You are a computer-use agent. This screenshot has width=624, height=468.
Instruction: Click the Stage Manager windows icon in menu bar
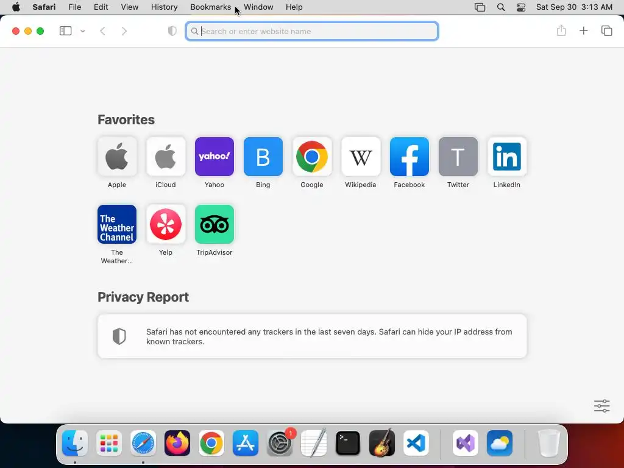coord(480,7)
